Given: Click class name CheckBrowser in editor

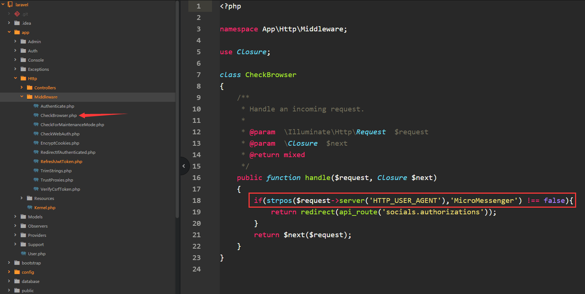Looking at the screenshot, I should tap(271, 75).
